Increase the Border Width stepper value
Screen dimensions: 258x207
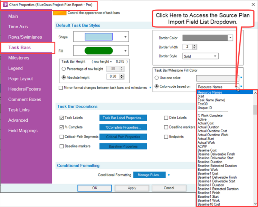pos(195,46)
